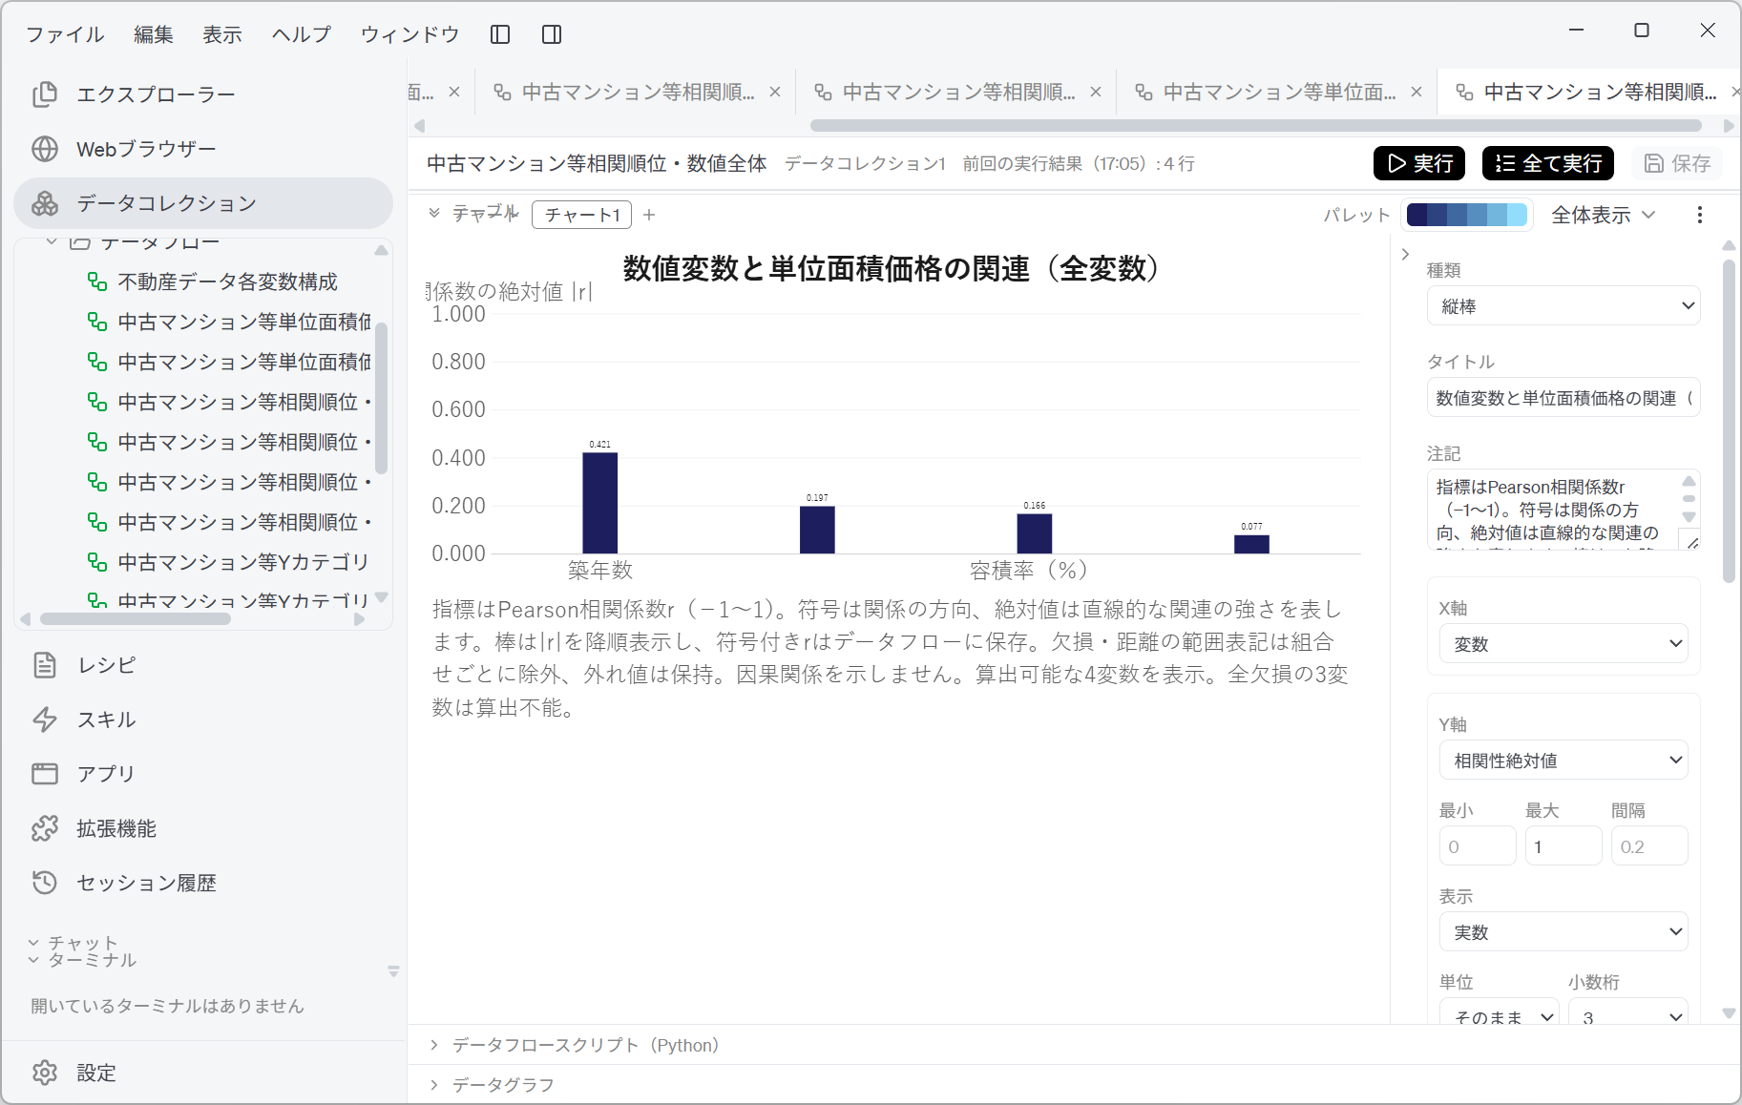Collapse the chart settings panel arrow

click(x=1405, y=254)
